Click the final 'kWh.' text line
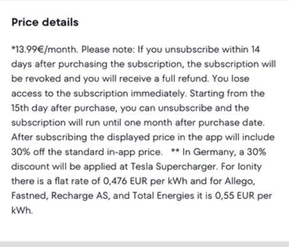 (22, 210)
